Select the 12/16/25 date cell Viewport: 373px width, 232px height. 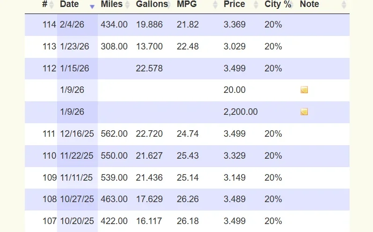pyautogui.click(x=77, y=134)
